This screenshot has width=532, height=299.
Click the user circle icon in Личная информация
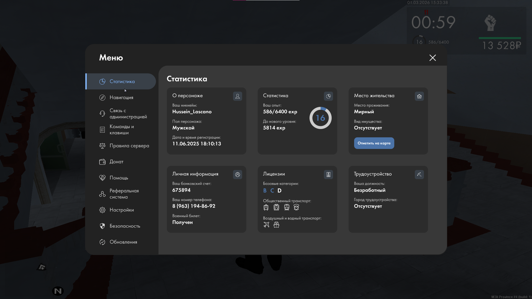(x=237, y=174)
